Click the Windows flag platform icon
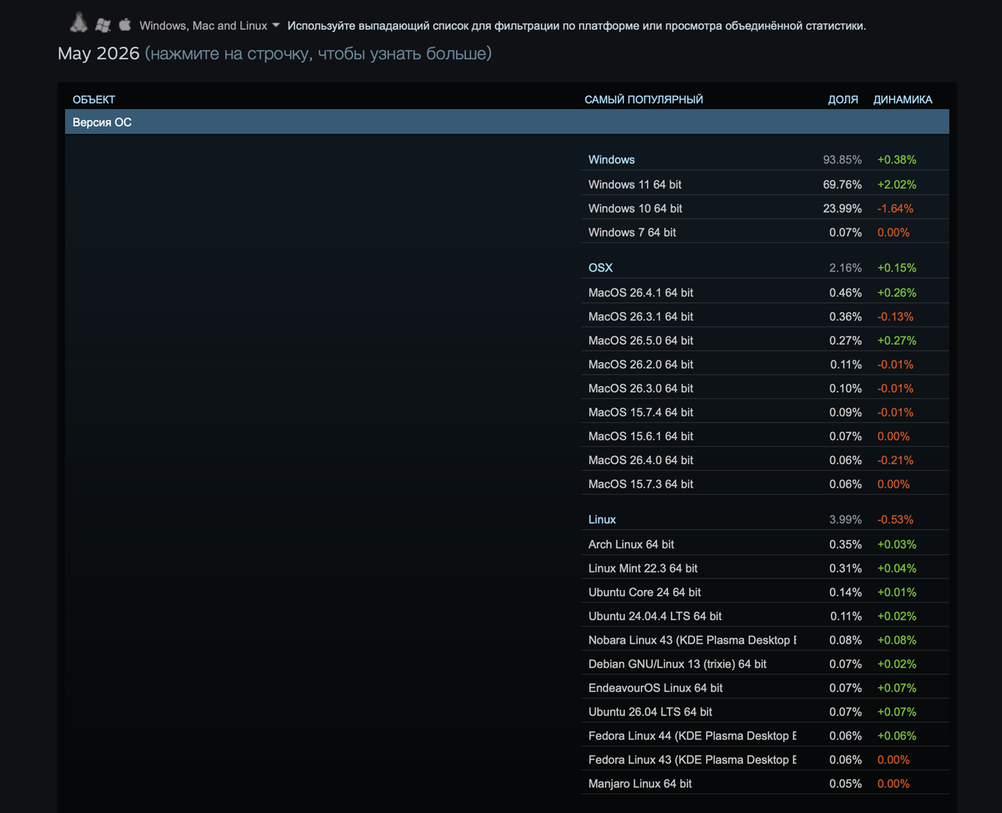Image resolution: width=1002 pixels, height=813 pixels. [104, 25]
